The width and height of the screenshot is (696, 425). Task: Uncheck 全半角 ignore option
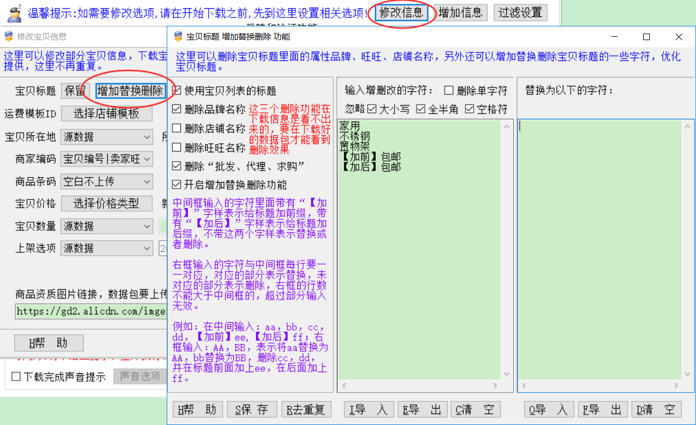click(x=421, y=109)
